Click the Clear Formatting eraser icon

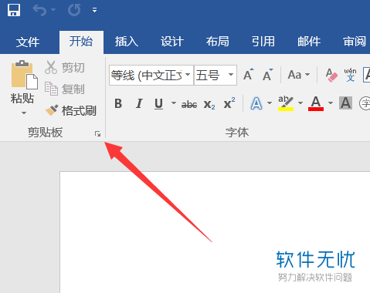(331, 75)
